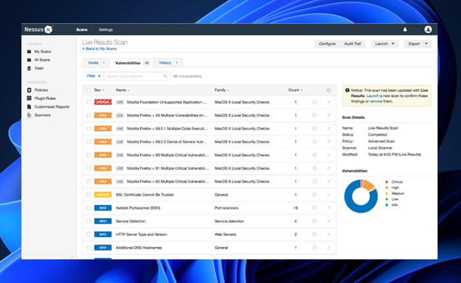Click the Configure button
The width and height of the screenshot is (461, 283).
pos(327,44)
